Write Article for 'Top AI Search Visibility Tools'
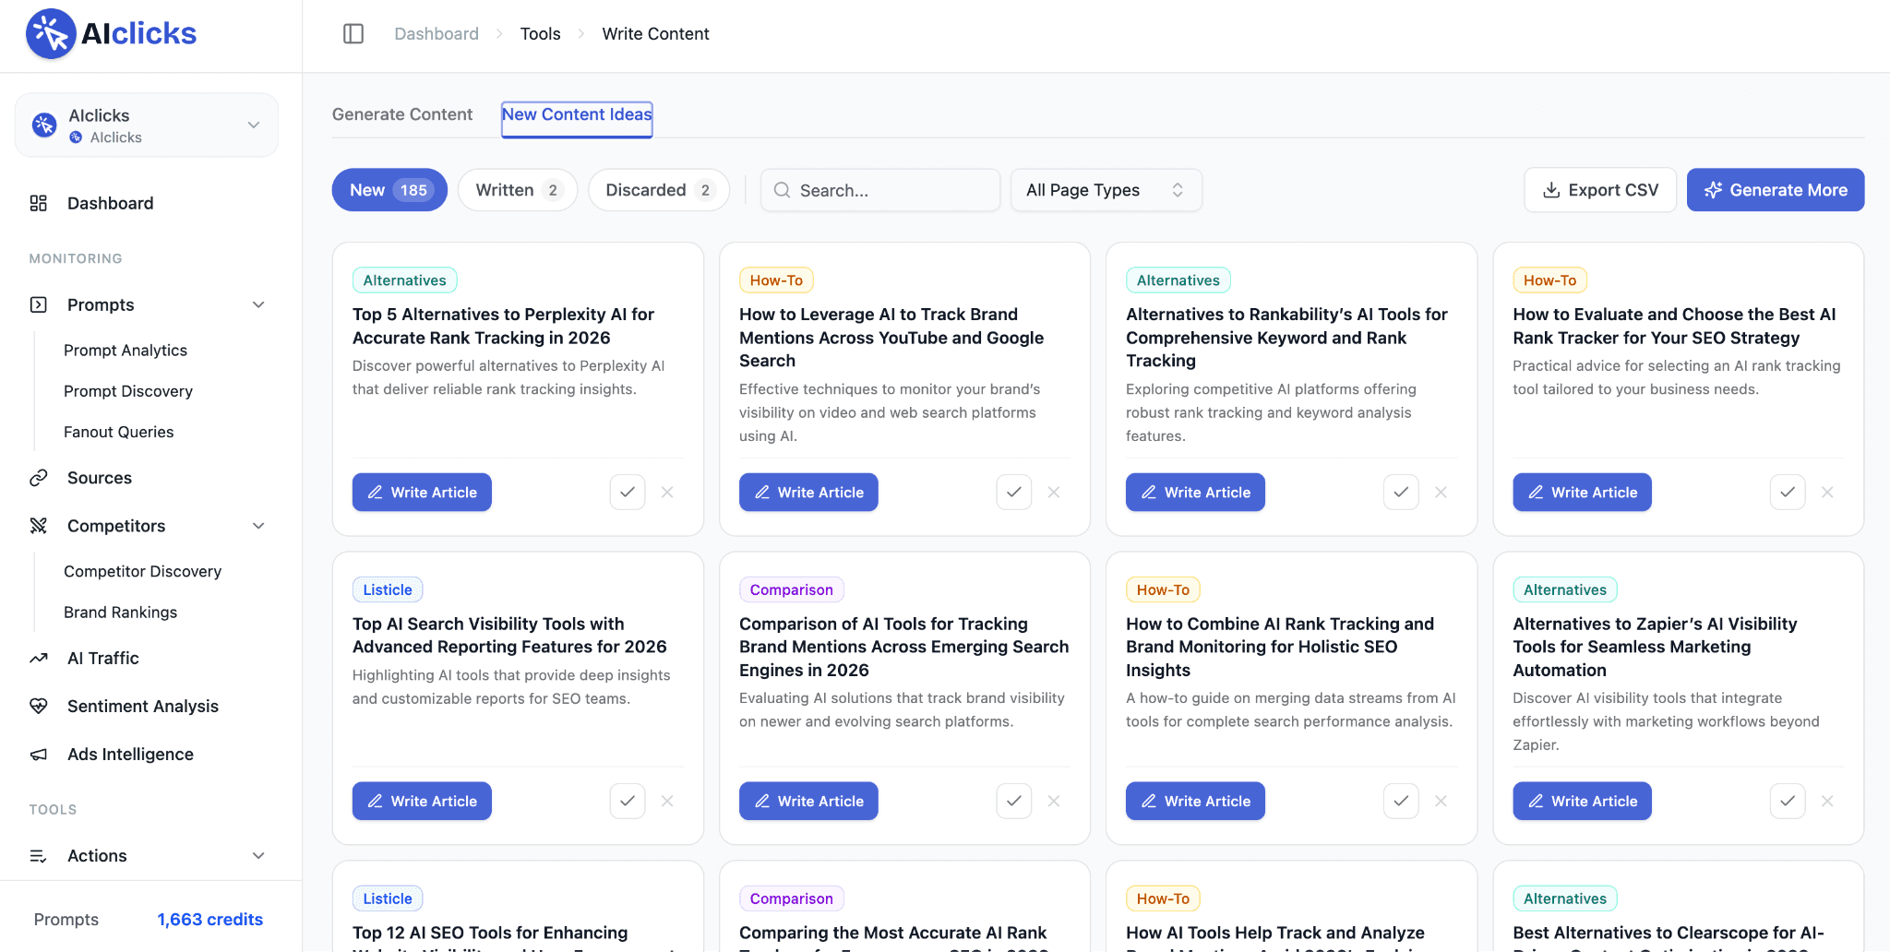 coord(422,802)
